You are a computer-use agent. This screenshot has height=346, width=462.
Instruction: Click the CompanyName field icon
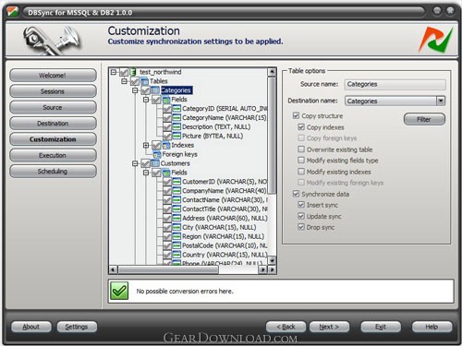point(176,191)
